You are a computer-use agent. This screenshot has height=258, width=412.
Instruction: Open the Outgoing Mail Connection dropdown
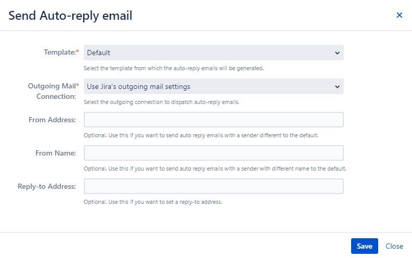coord(213,86)
